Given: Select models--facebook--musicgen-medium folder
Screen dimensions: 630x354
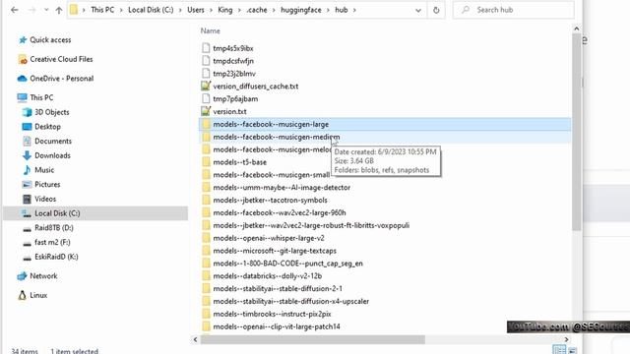Looking at the screenshot, I should (277, 137).
